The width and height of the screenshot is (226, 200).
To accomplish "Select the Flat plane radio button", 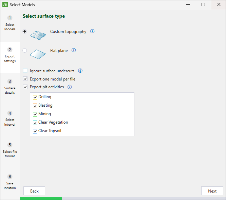I will tap(25, 51).
